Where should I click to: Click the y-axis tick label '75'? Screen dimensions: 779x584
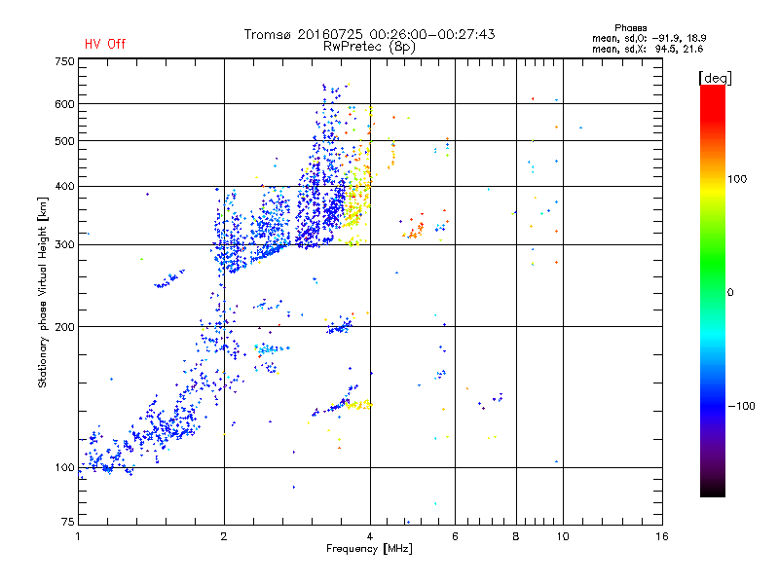68,522
